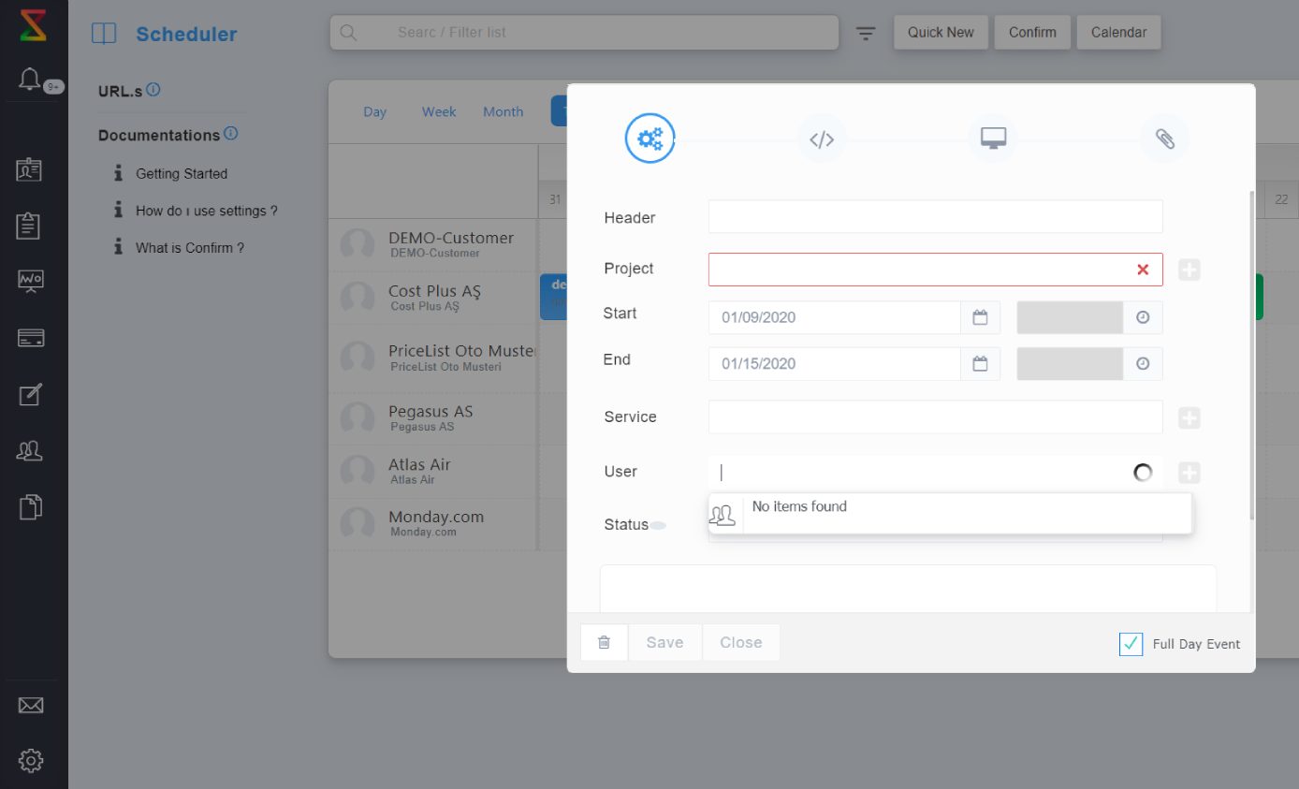The width and height of the screenshot is (1299, 789).
Task: Click the End time input field
Action: pyautogui.click(x=1070, y=363)
